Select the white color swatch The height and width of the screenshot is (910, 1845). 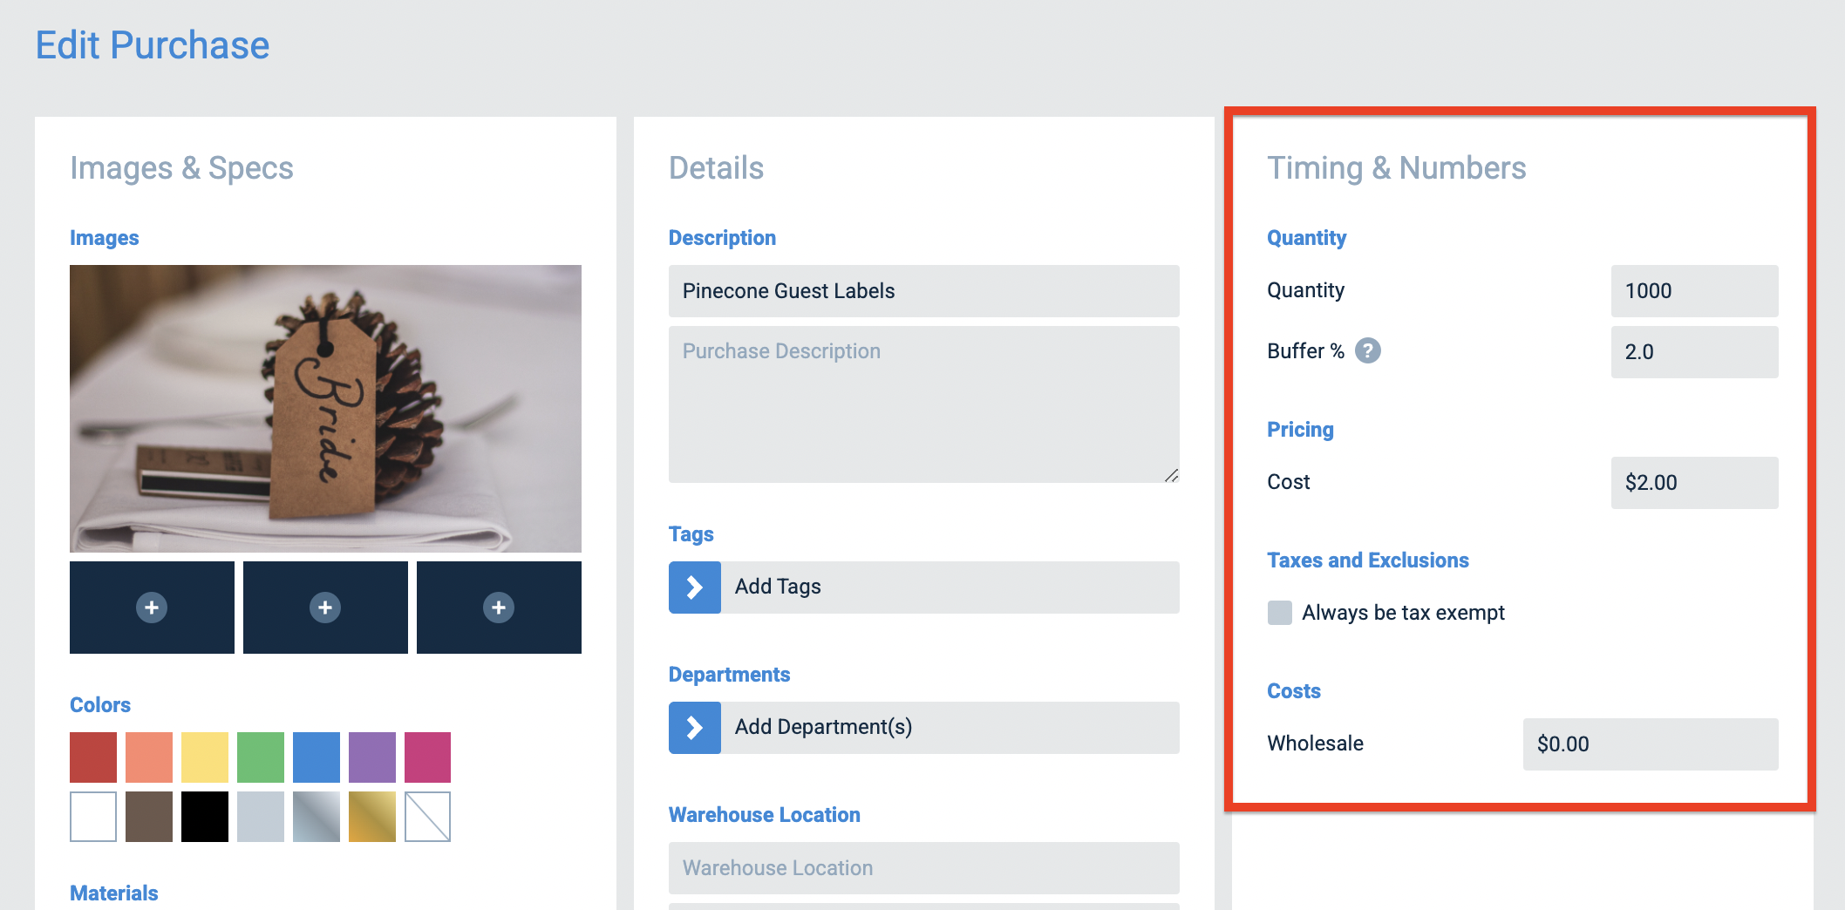pyautogui.click(x=93, y=817)
